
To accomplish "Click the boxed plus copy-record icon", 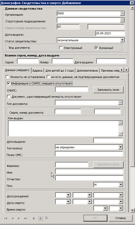I will pyautogui.click(x=40, y=218).
